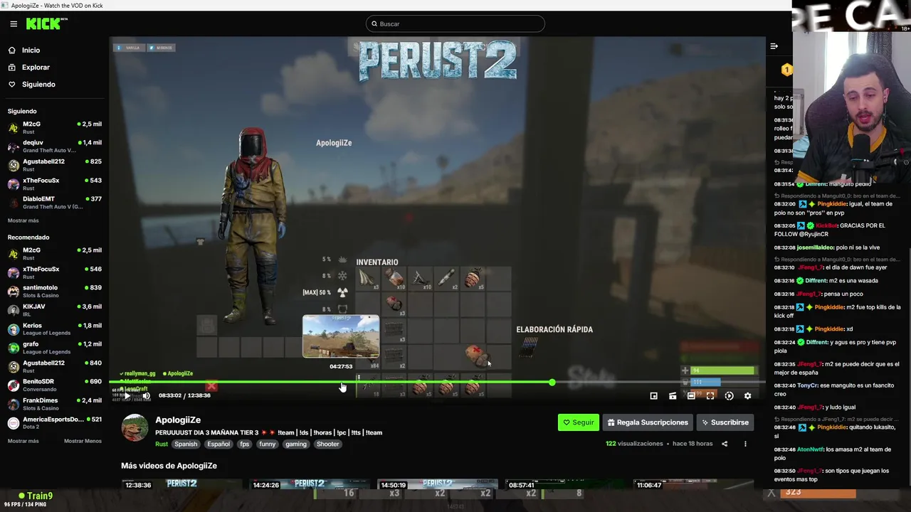The image size is (911, 512).
Task: Open recommended channel KIKJAV
Action: click(54, 310)
